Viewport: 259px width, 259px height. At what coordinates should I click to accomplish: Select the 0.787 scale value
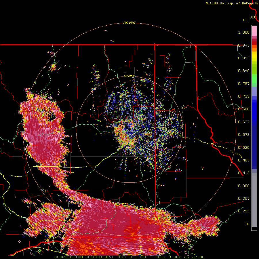coord(244,83)
